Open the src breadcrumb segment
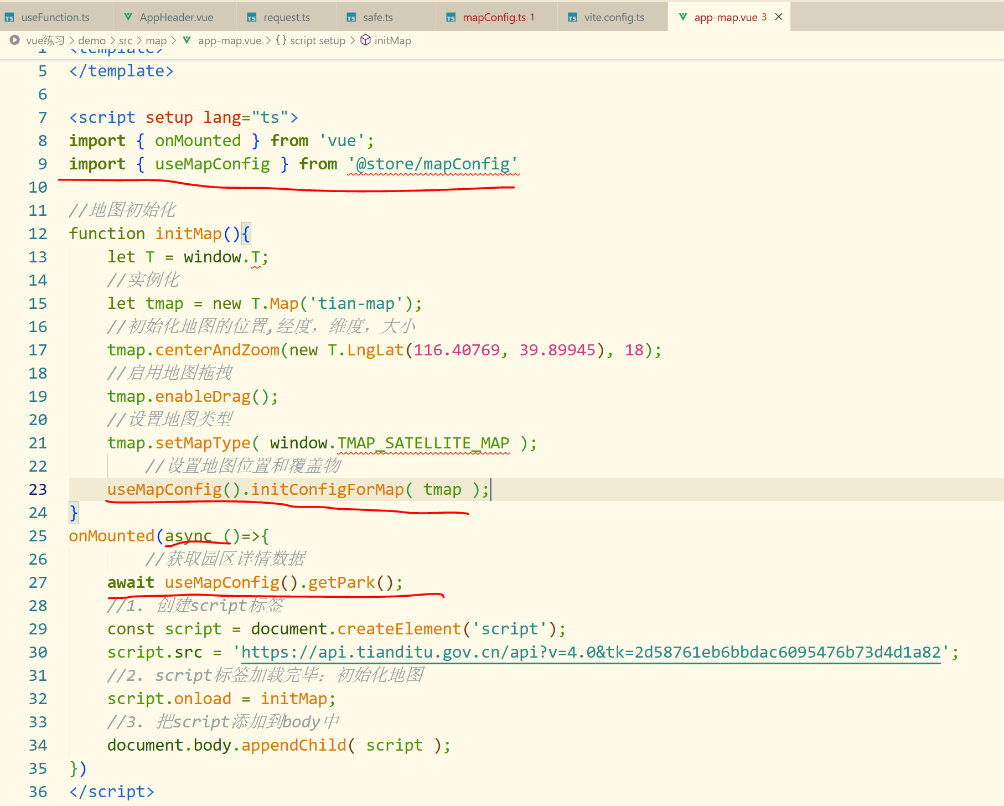This screenshot has width=1004, height=806. [126, 40]
